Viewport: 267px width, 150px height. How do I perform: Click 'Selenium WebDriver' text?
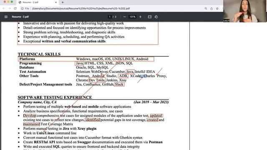point(92,72)
